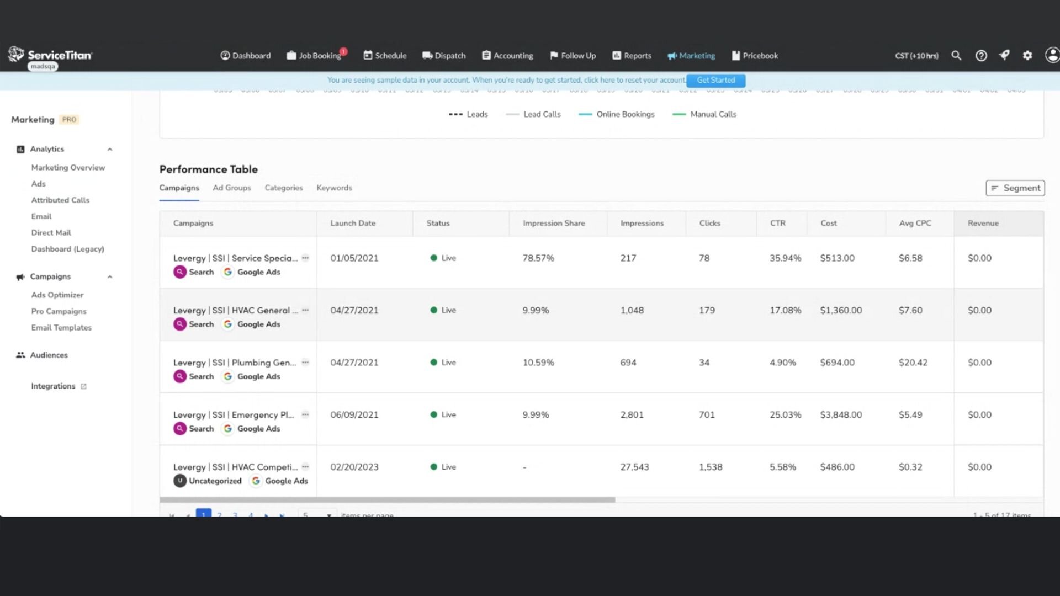Open the more options ellipsis for Plumbing General campaign
Screen dimensions: 1060x596
click(x=305, y=363)
